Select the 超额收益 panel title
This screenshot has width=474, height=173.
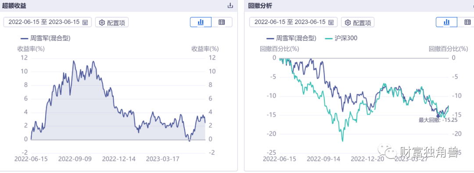[x=11, y=5]
